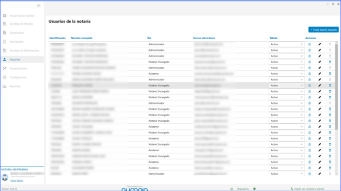Click the Dispositivos status bar icon

[x=232, y=189]
